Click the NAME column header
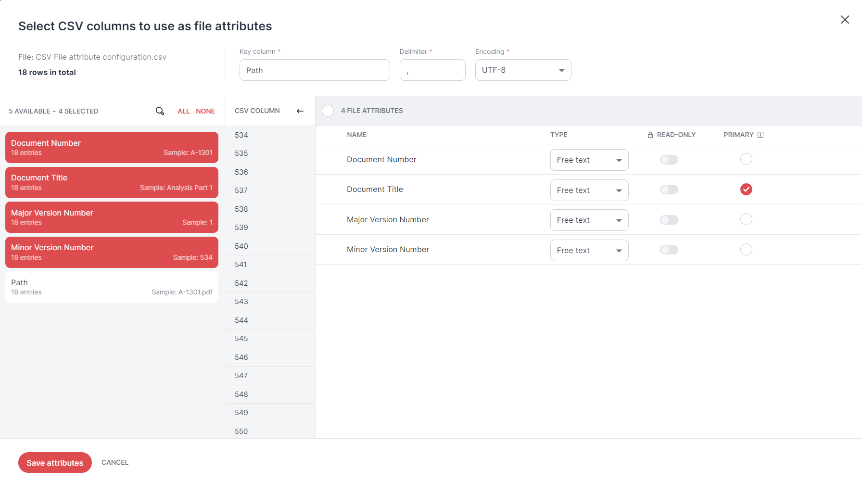The image size is (862, 483). (x=357, y=135)
